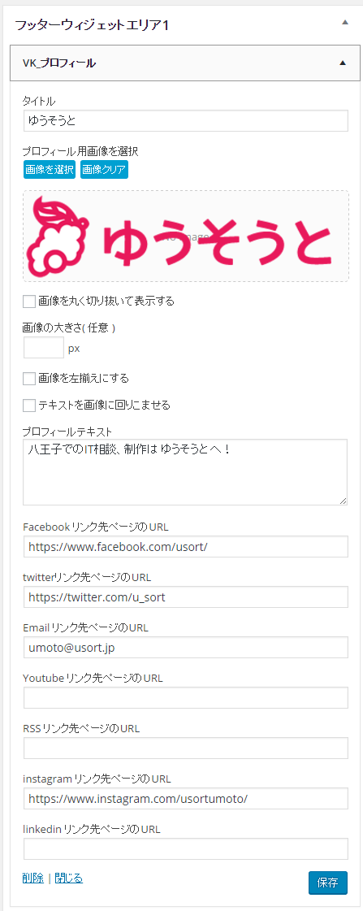Focus the Email link input field

[186, 647]
